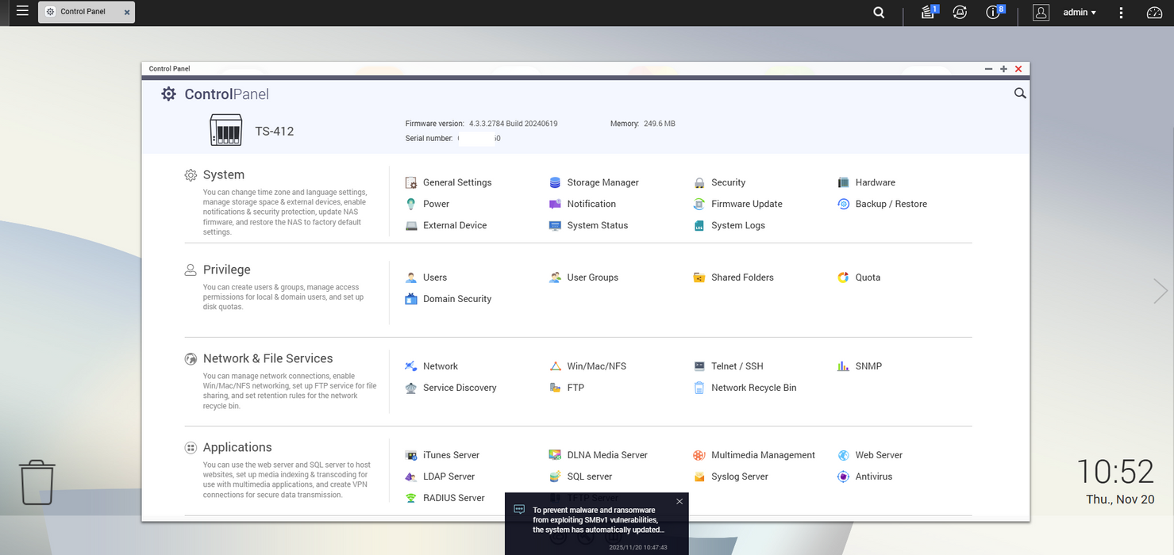This screenshot has width=1174, height=555.
Task: Select the Control Panel taskbar tab
Action: [83, 12]
